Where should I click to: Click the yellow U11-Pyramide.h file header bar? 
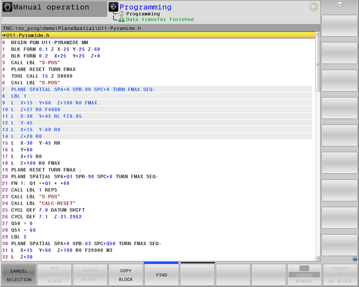tap(158, 35)
